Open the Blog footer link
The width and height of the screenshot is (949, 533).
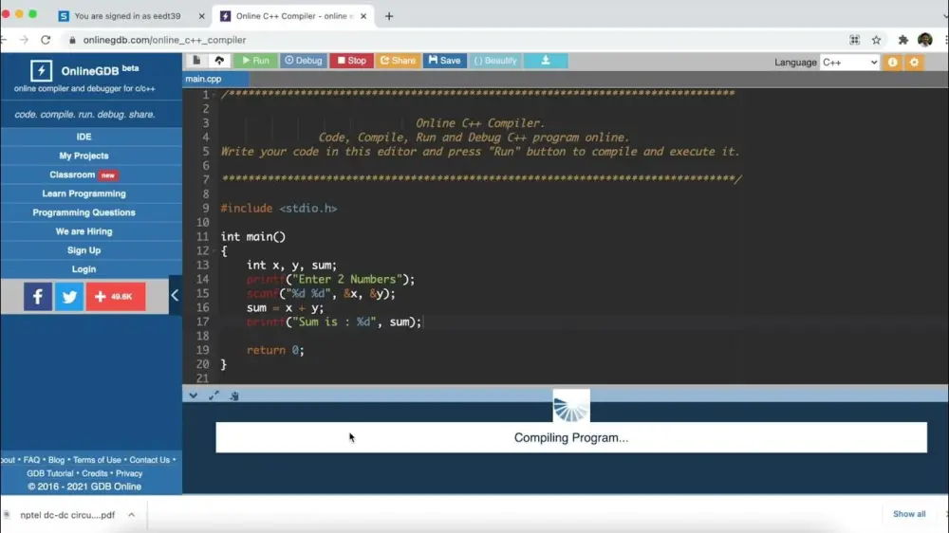click(x=56, y=460)
